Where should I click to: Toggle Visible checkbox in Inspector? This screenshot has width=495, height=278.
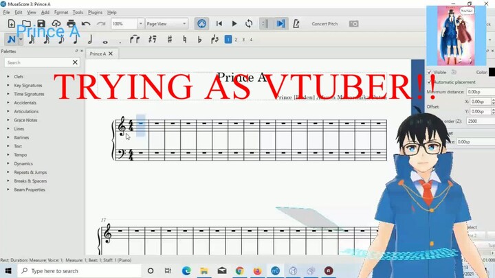pyautogui.click(x=429, y=72)
